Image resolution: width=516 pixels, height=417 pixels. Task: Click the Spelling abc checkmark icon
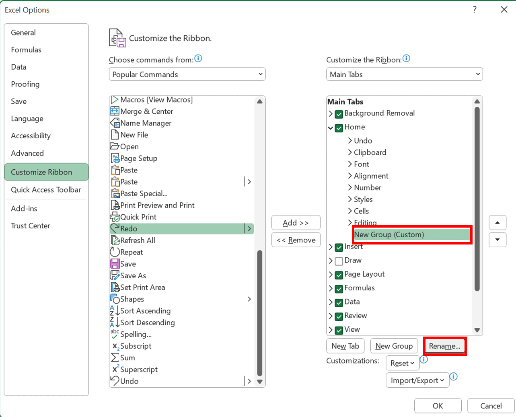tap(115, 334)
